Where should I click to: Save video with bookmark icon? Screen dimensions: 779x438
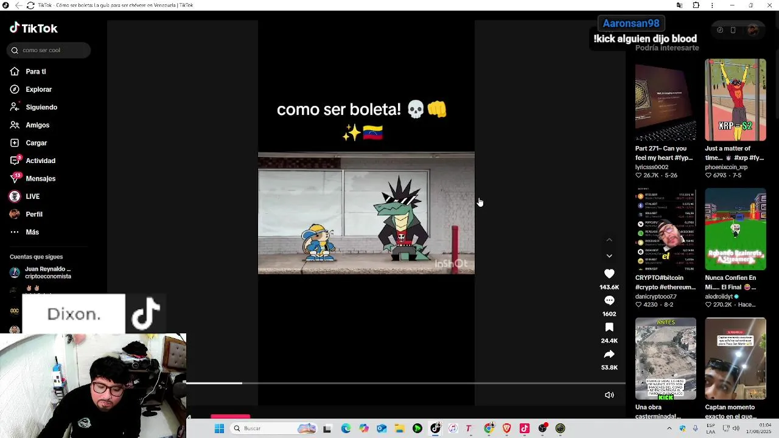pos(609,327)
